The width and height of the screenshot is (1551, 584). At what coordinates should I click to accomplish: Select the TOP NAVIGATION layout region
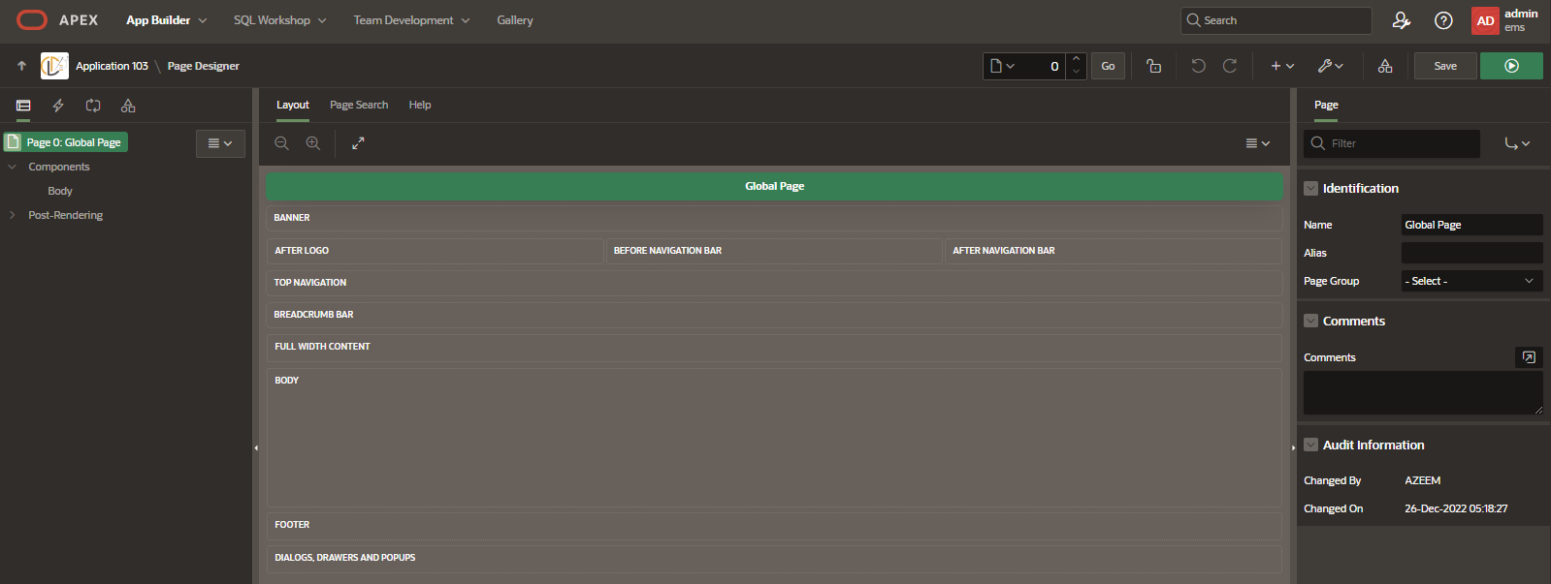tap(775, 283)
